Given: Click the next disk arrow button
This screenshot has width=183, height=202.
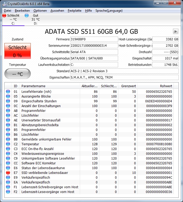Looking at the screenshot, I should [x=176, y=31].
